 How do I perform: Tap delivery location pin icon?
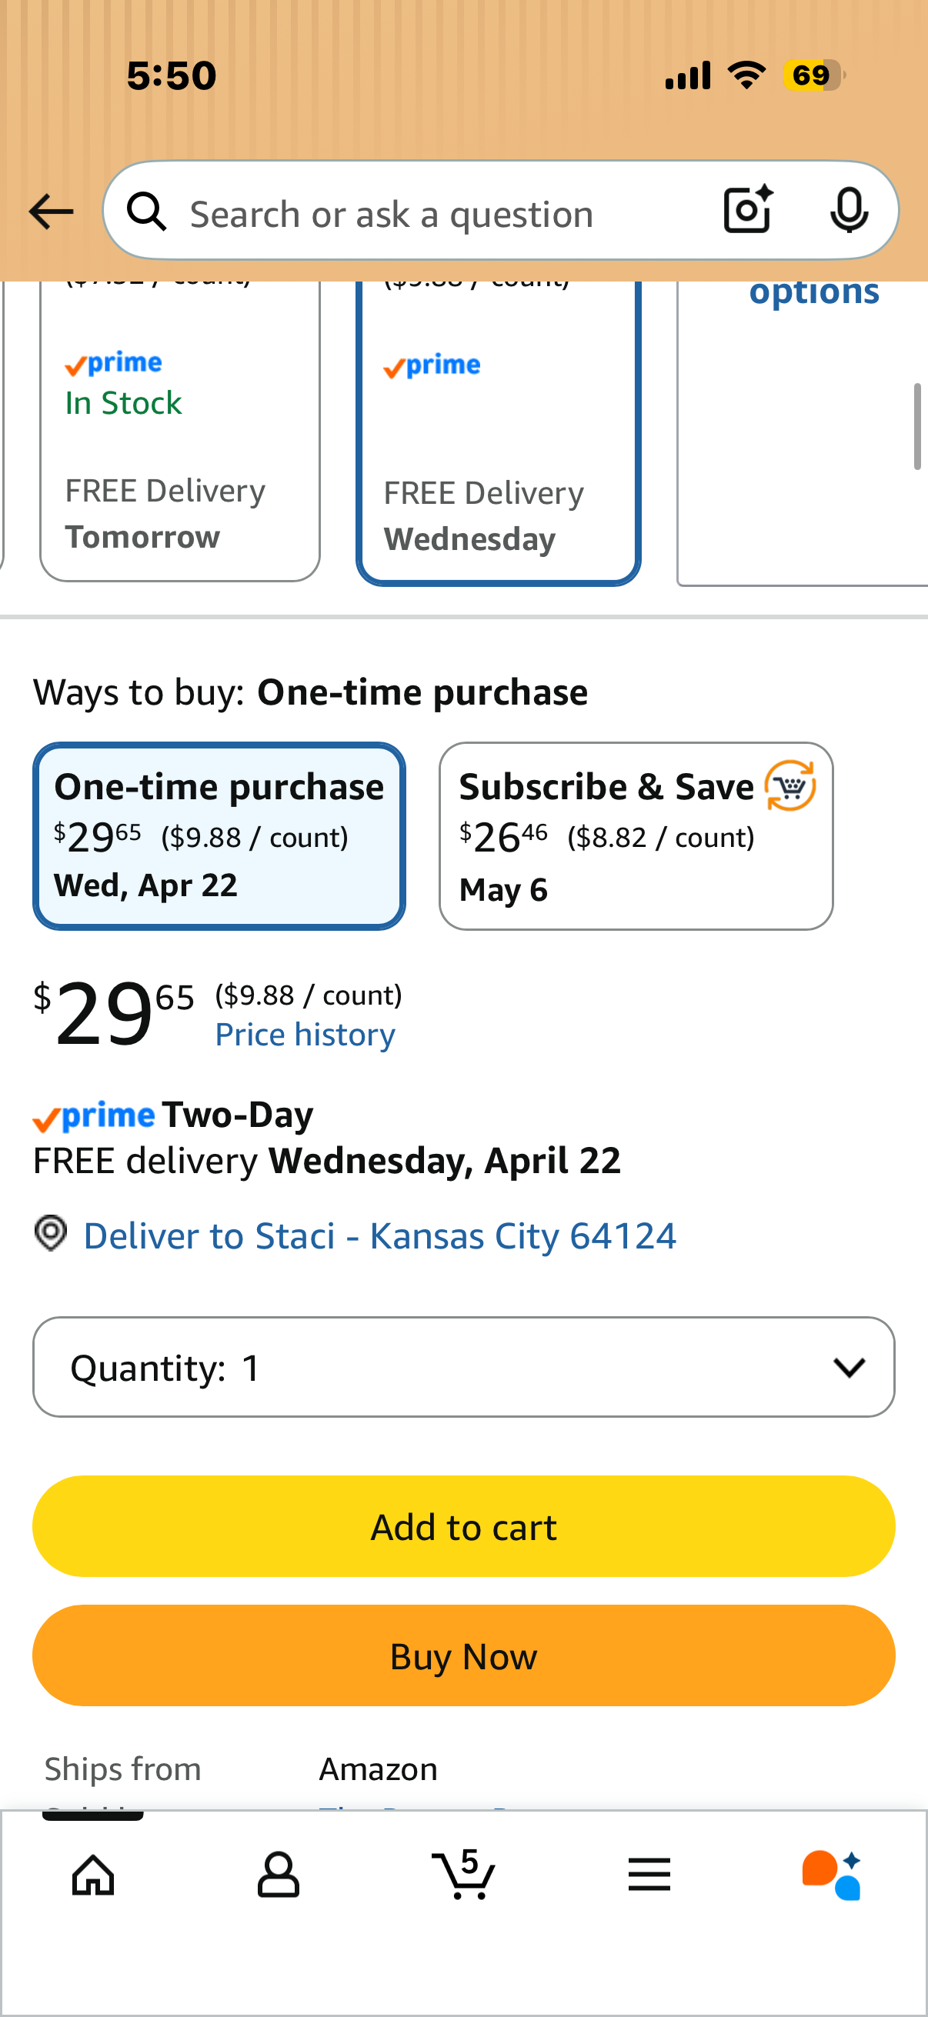coord(51,1233)
